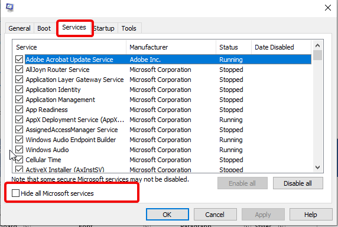Select the App Readiness service name

click(47, 110)
